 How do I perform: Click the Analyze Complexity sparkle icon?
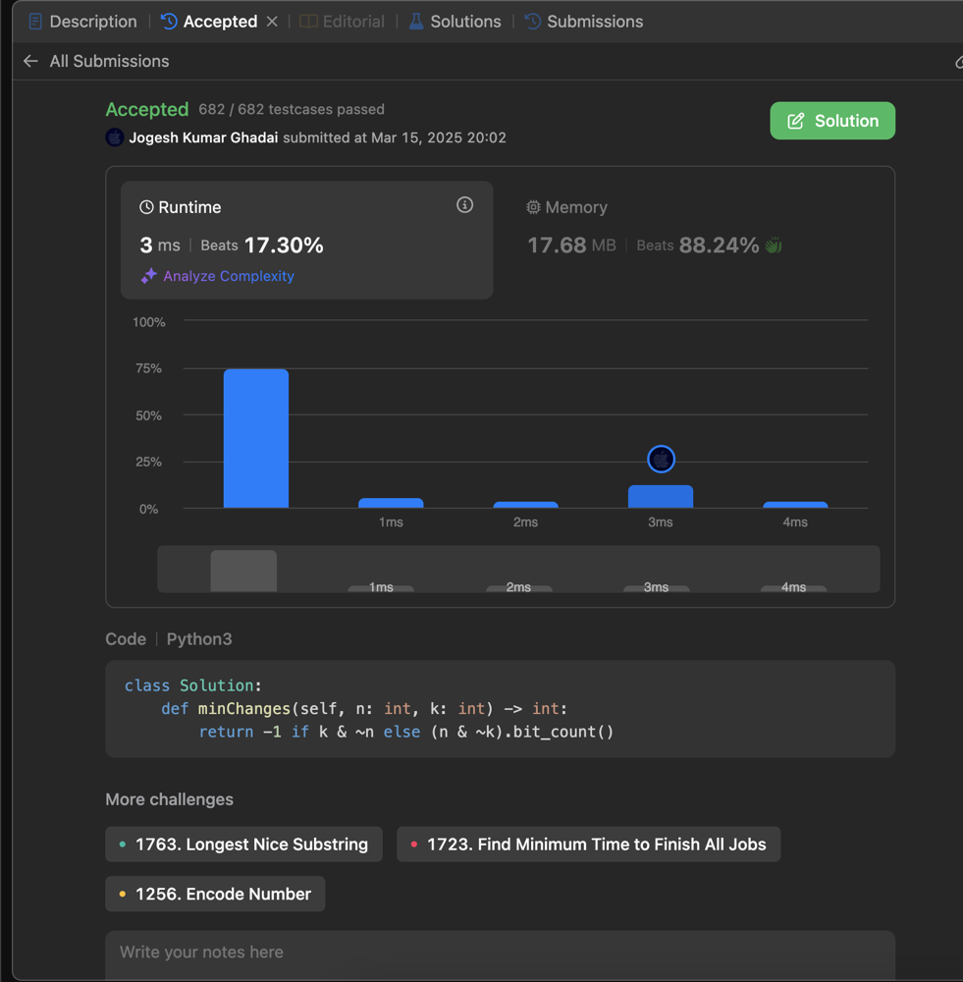[x=148, y=276]
